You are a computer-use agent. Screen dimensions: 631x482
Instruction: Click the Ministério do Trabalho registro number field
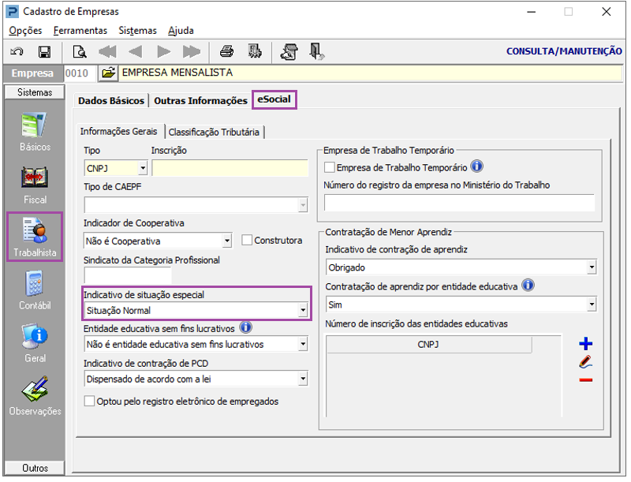[x=460, y=203]
